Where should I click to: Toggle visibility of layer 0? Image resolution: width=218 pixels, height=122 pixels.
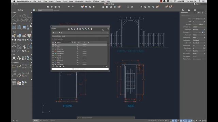tap(53, 45)
